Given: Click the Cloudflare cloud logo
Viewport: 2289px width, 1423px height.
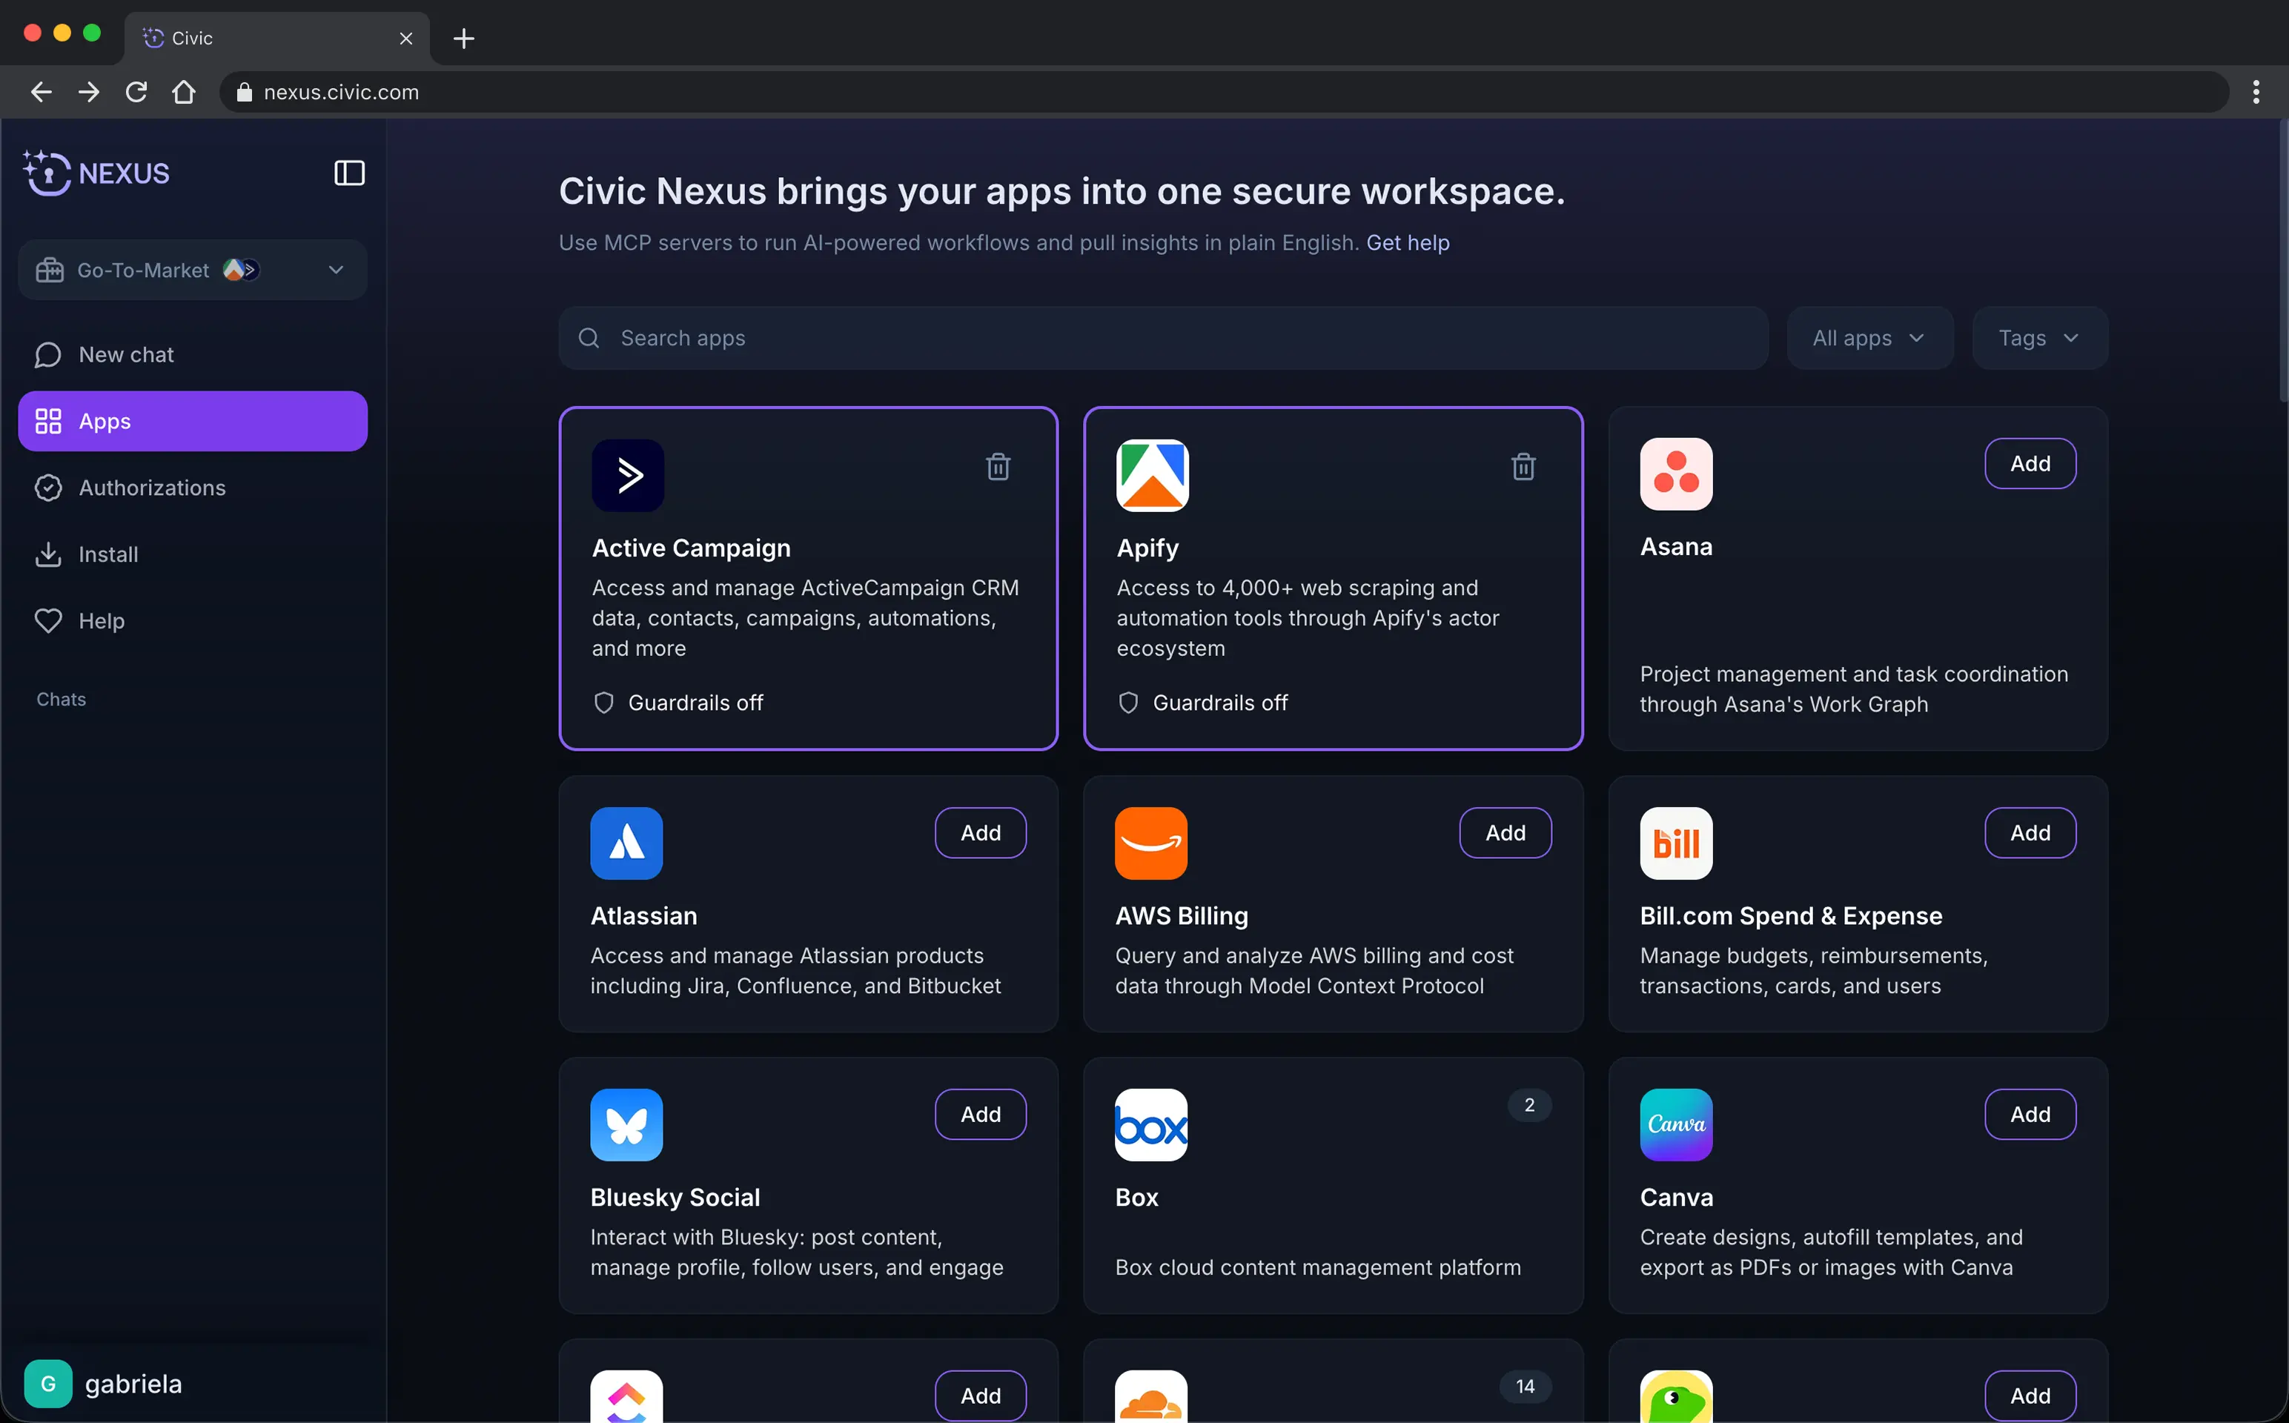Looking at the screenshot, I should [x=1151, y=1396].
